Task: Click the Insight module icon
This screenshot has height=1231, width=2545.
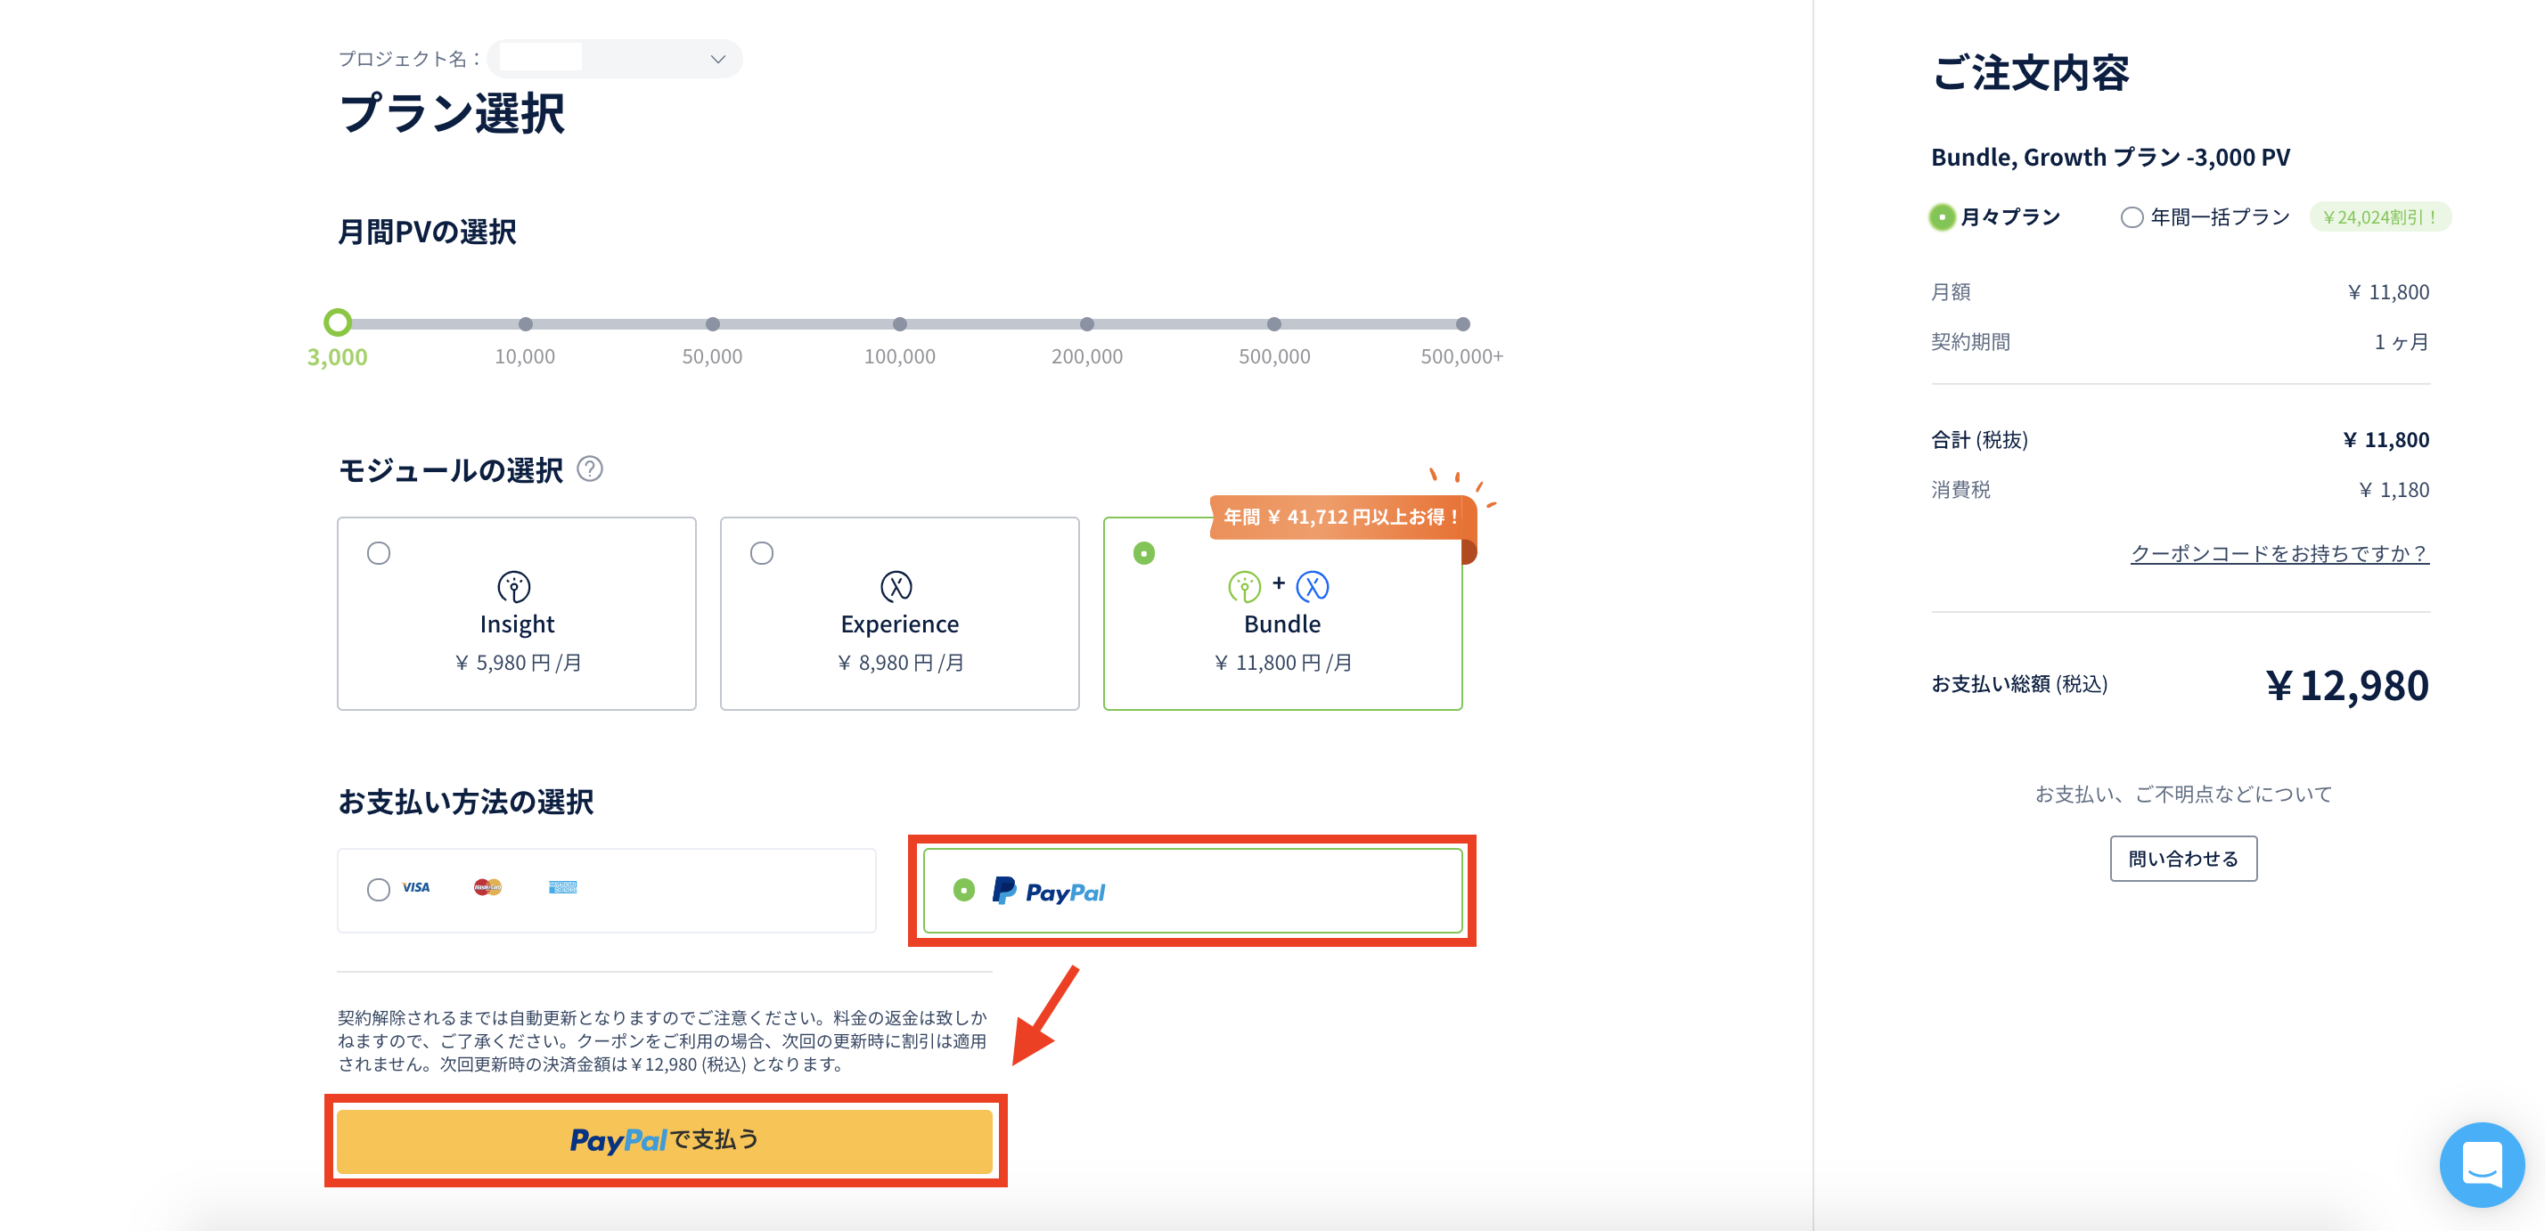Action: [x=514, y=586]
